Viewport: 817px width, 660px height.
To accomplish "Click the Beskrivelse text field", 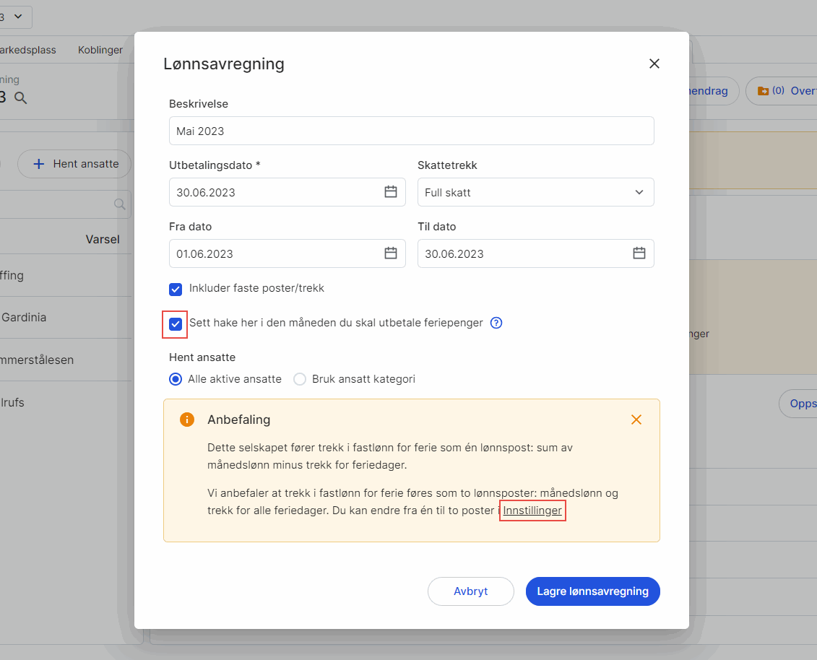I will pos(411,131).
